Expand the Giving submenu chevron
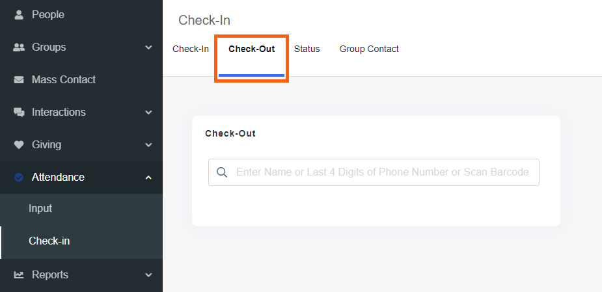This screenshot has height=292, width=602. pos(148,145)
